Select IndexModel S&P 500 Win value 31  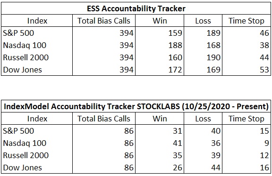tap(177, 131)
